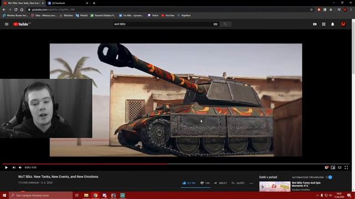Dislike the video with thumbs down
355x199 pixels.
point(205,183)
